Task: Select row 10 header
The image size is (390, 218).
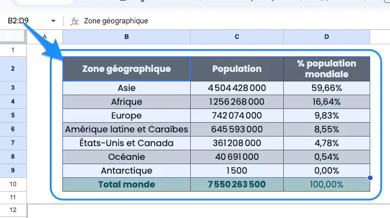Action: 13,184
